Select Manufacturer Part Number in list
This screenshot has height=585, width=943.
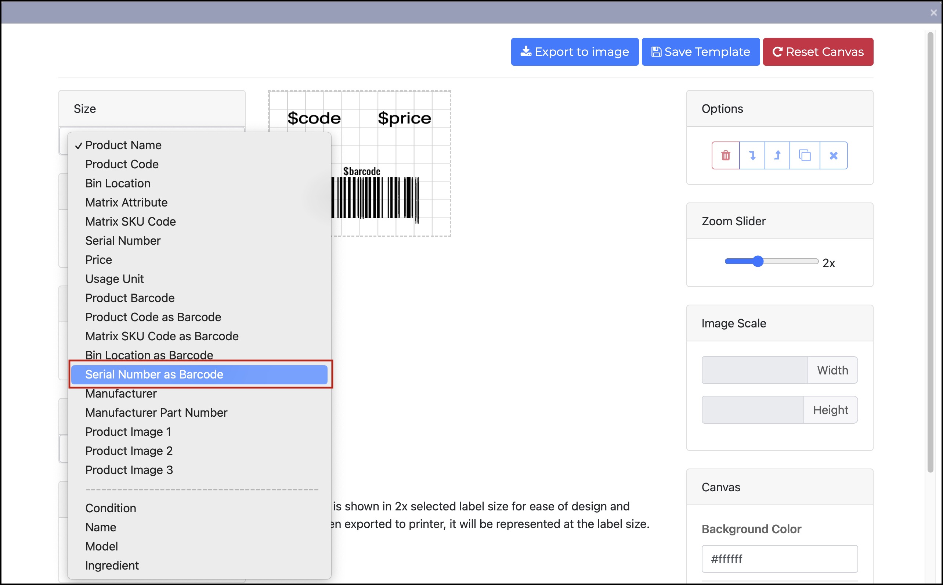[156, 413]
